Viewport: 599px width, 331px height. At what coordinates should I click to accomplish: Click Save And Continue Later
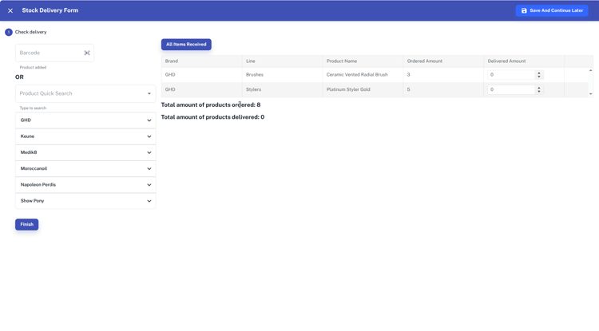coord(552,10)
